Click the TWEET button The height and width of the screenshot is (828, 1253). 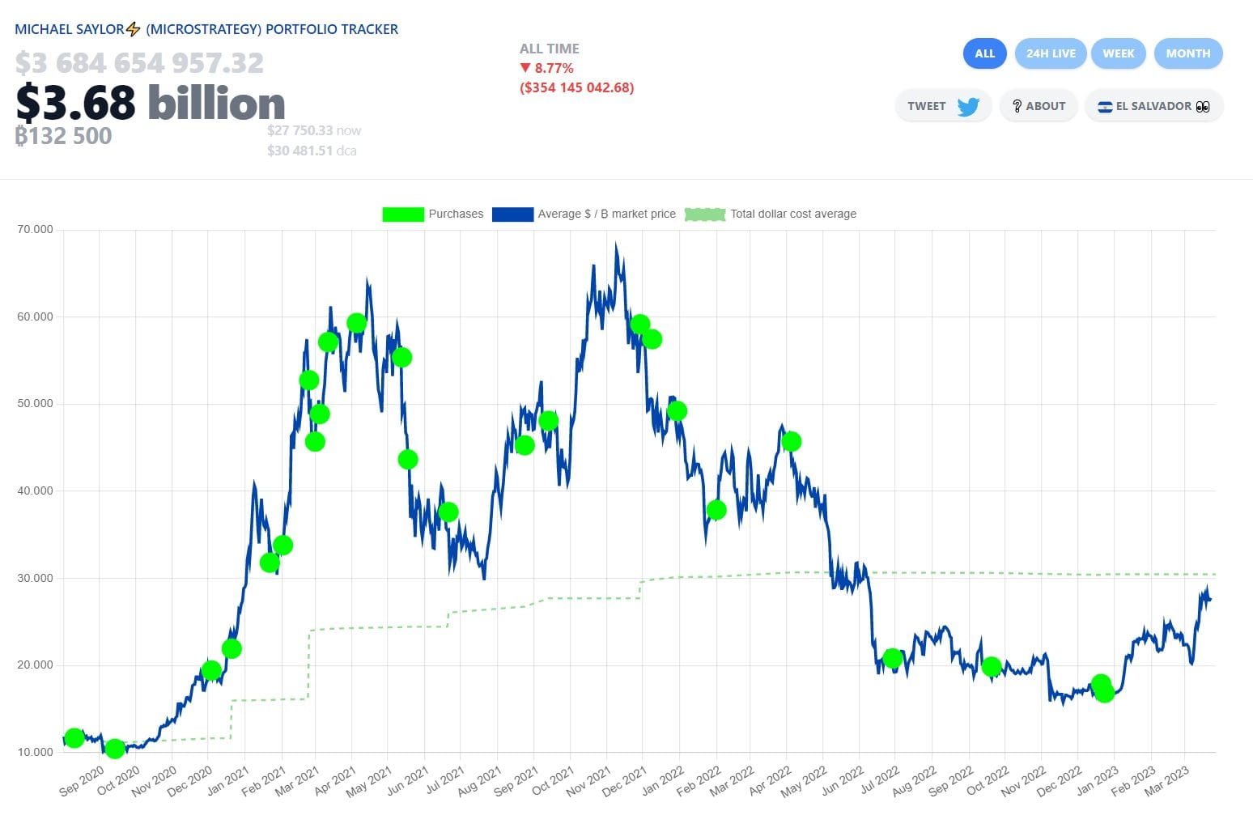943,105
